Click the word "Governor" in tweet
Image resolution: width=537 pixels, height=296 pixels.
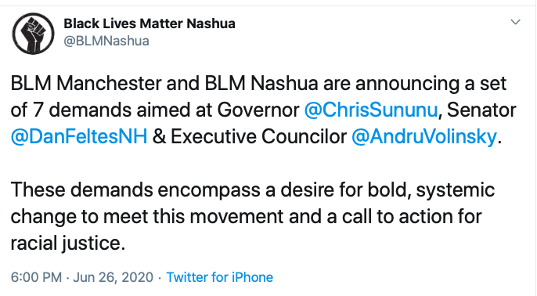[x=258, y=110]
